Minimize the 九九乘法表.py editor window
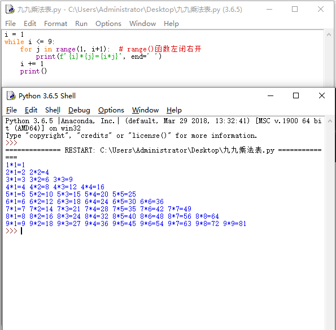The width and height of the screenshot is (336, 330). click(269, 9)
